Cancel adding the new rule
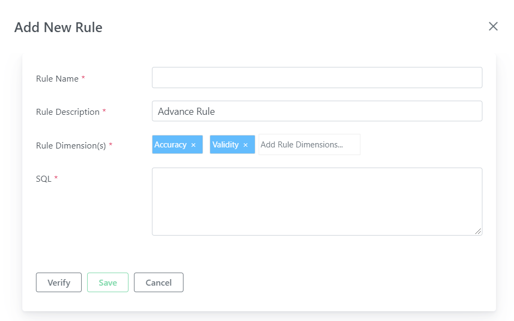Image resolution: width=514 pixels, height=321 pixels. tap(158, 282)
